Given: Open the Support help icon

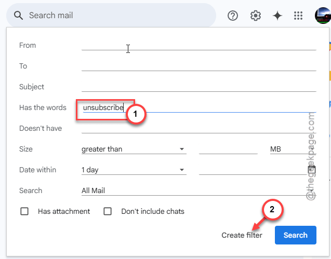Looking at the screenshot, I should coord(233,16).
